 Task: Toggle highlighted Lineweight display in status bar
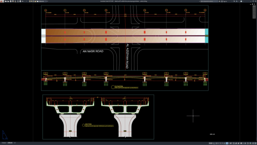point(227,143)
